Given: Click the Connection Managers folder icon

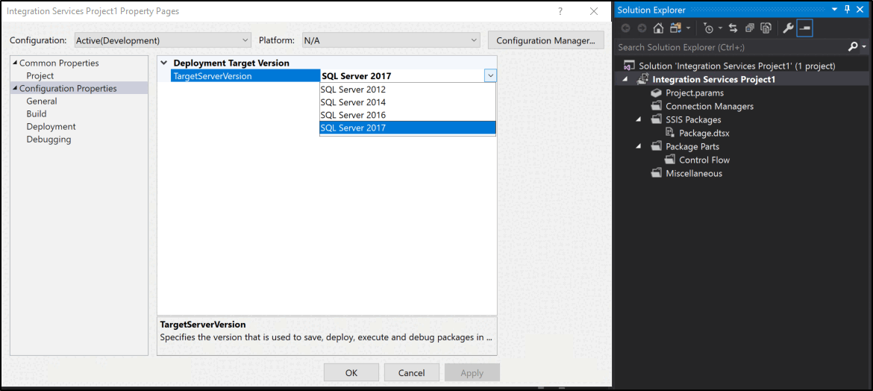Looking at the screenshot, I should click(656, 106).
